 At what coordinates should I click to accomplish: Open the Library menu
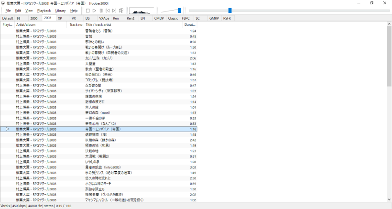(60, 11)
